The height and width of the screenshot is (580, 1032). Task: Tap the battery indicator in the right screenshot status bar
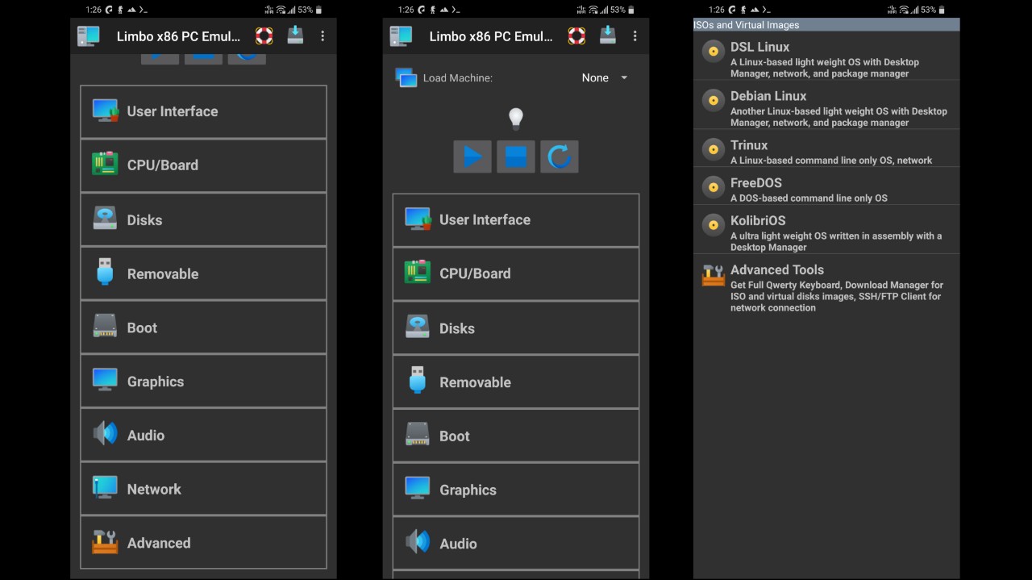coord(943,10)
